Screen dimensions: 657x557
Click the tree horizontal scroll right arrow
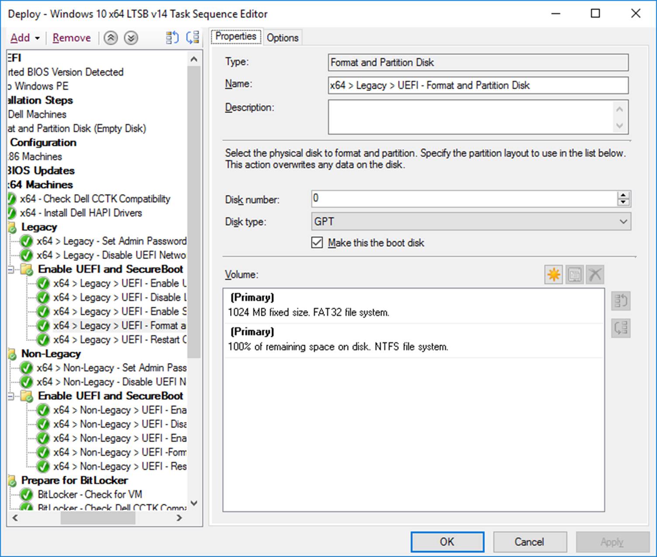(179, 518)
